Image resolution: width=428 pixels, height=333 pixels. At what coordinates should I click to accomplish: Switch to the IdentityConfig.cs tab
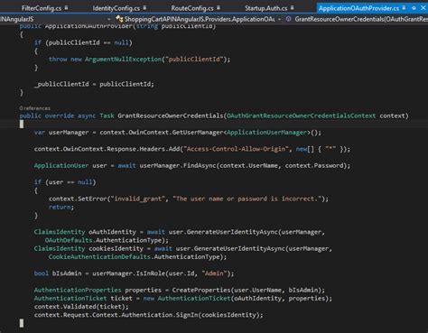(116, 8)
